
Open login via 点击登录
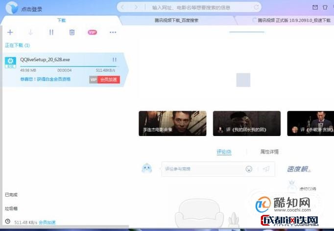(31, 9)
